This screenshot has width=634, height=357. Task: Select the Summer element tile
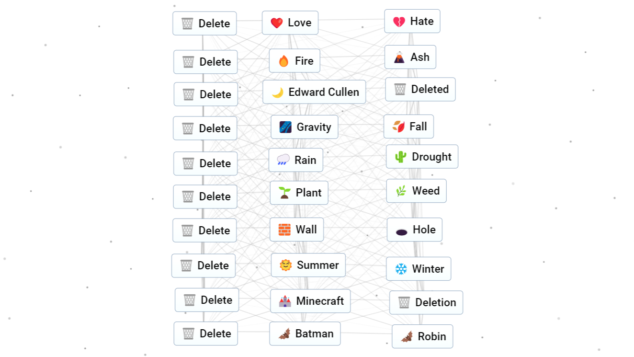308,265
